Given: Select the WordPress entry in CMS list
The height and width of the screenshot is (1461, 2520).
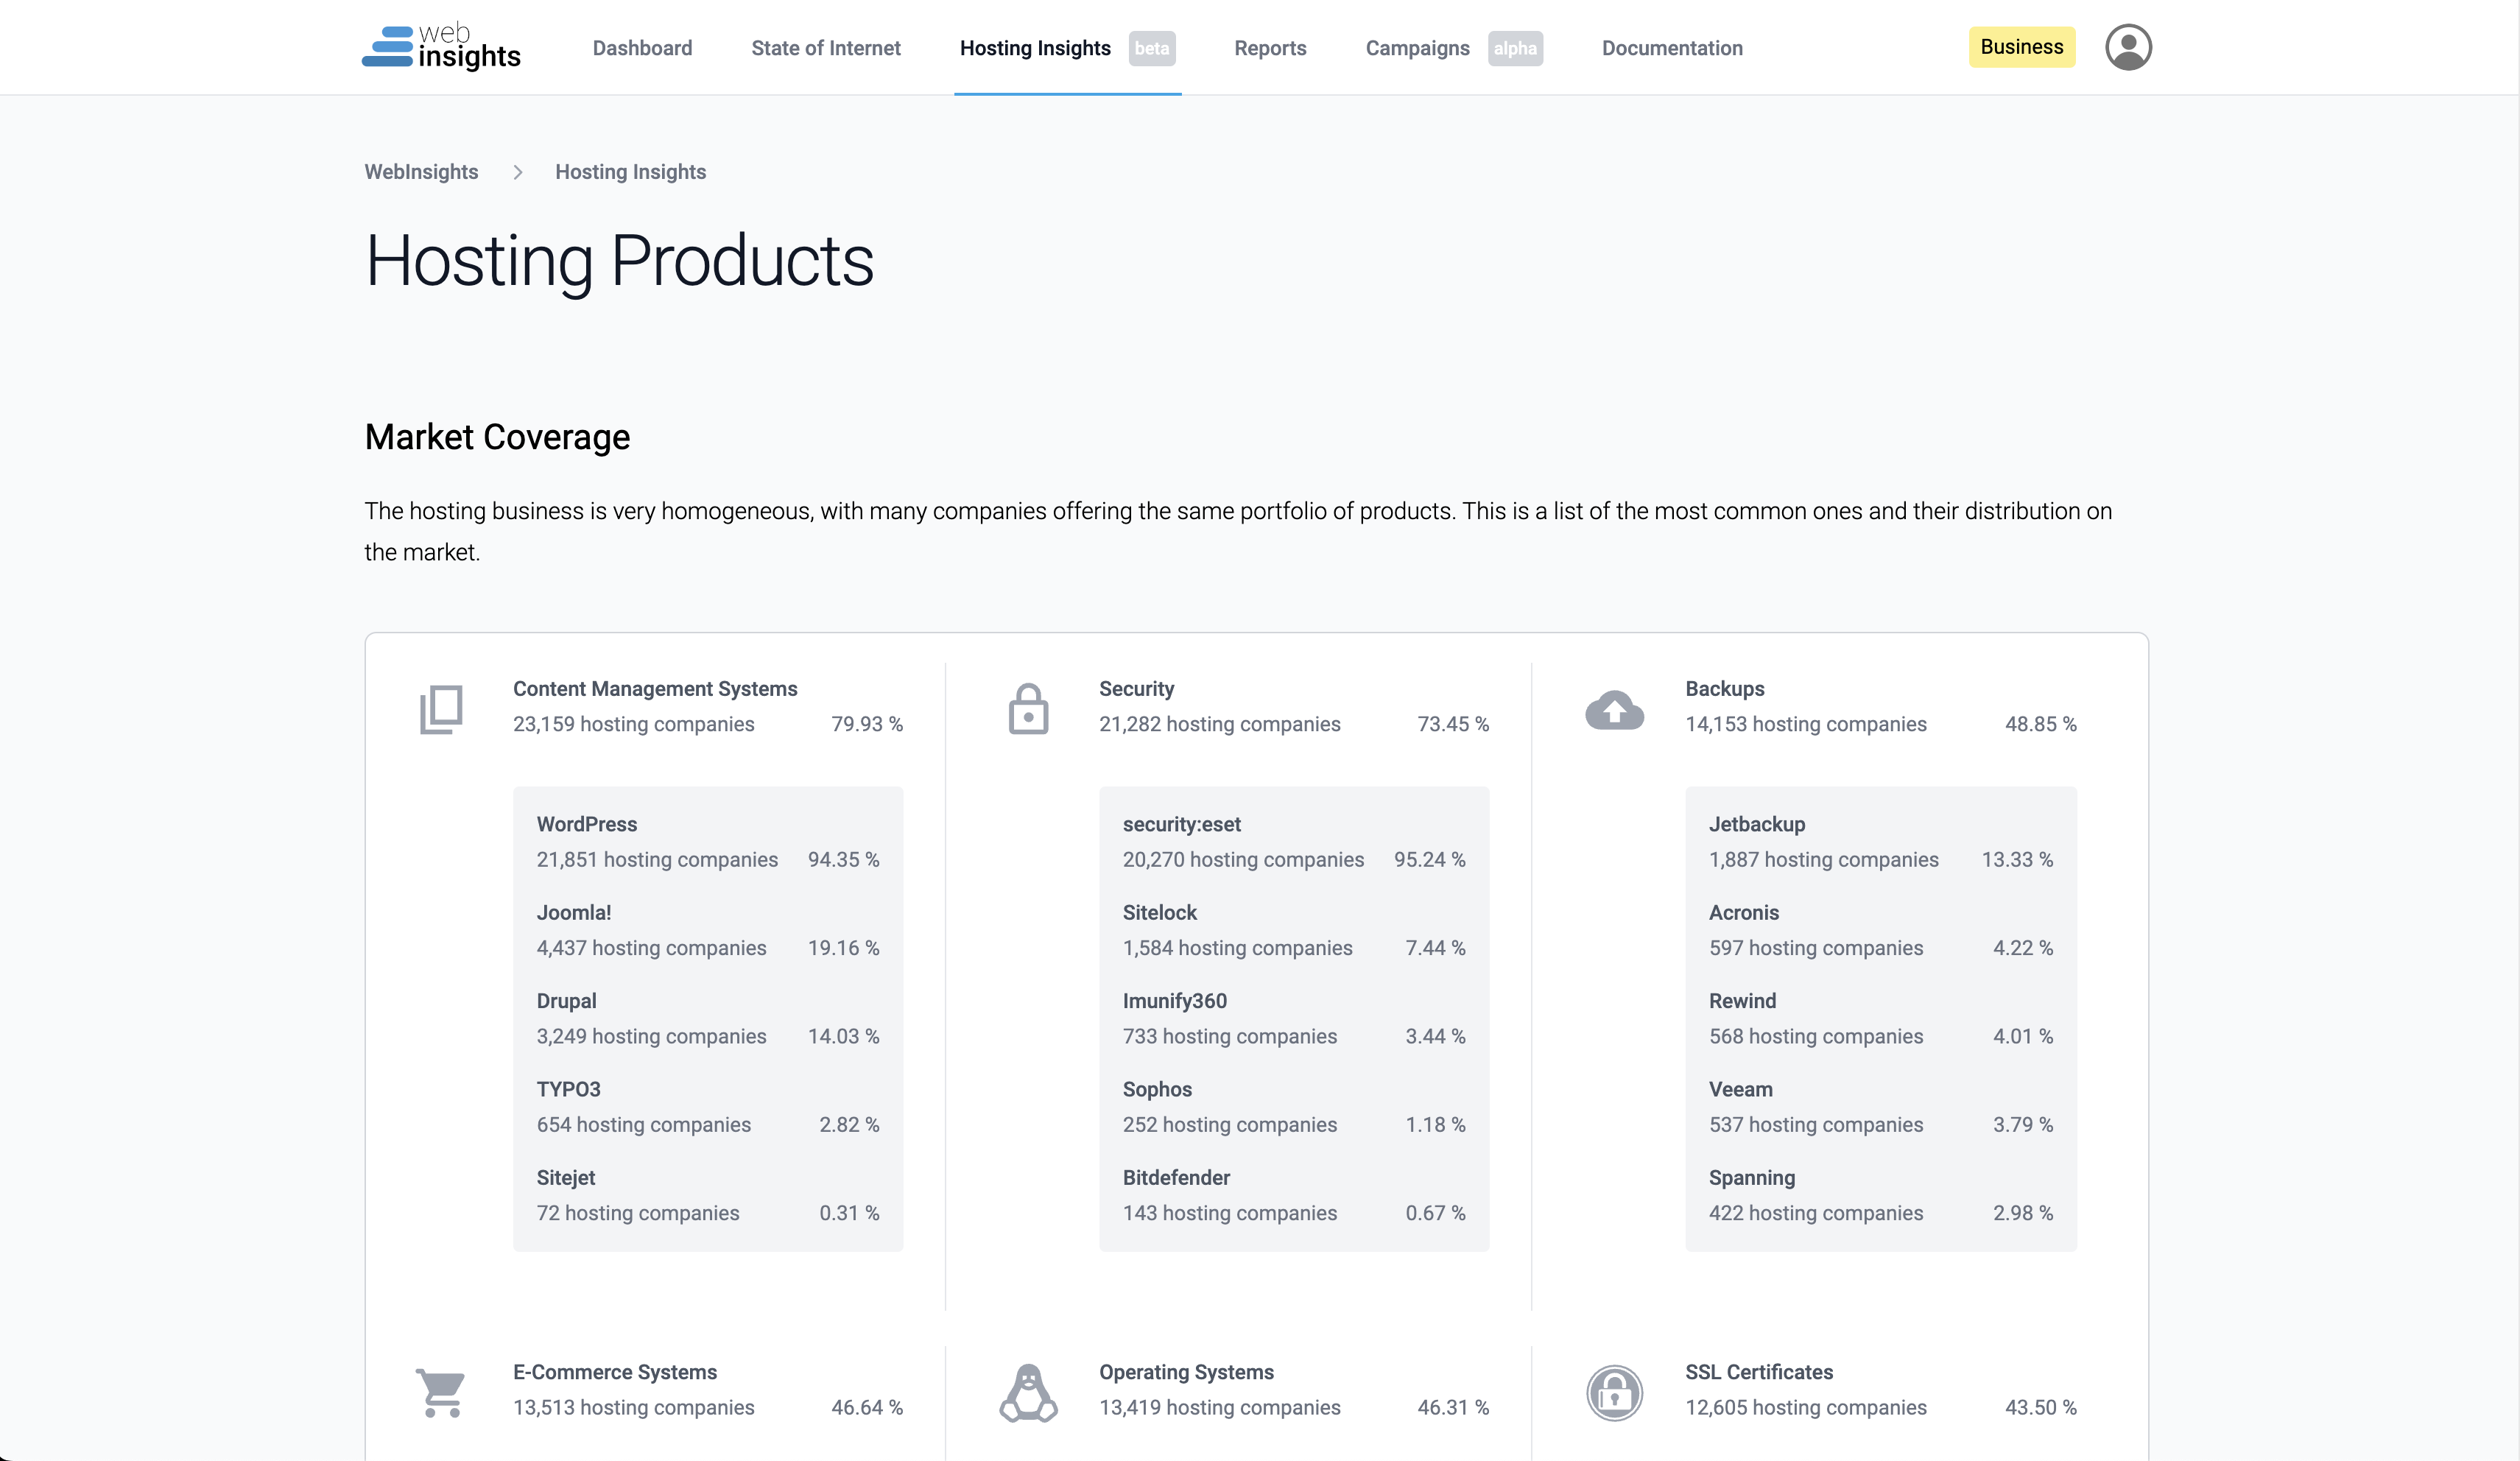Looking at the screenshot, I should (587, 824).
